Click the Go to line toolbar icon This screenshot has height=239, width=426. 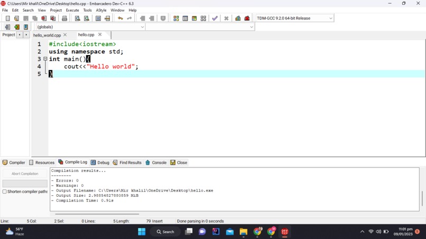click(x=108, y=18)
